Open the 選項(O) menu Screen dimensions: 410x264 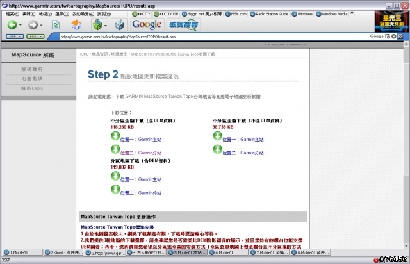tap(62, 14)
